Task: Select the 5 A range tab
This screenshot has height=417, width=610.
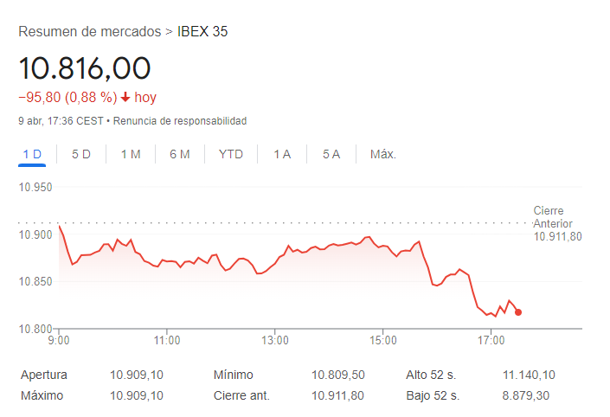Action: pos(331,154)
